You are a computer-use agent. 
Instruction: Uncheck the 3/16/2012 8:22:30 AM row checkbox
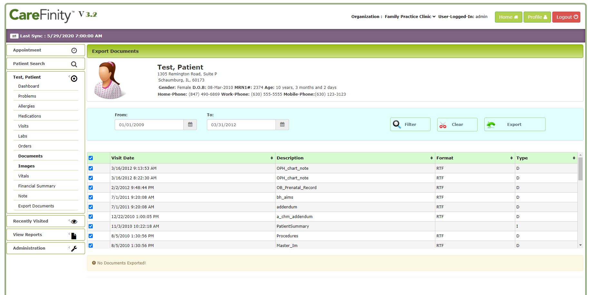(91, 178)
